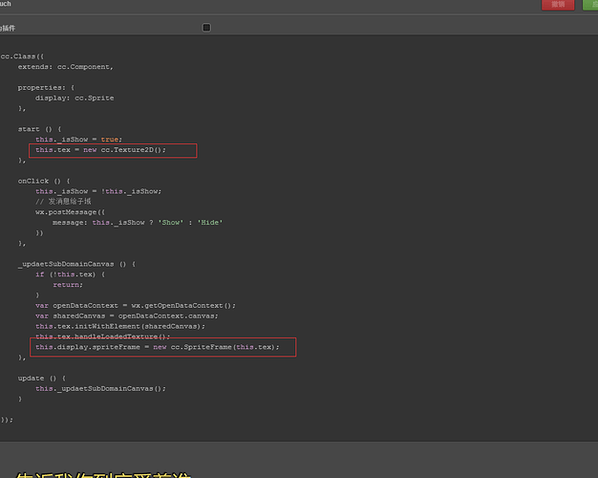Image resolution: width=598 pixels, height=478 pixels.
Task: Toggle the import as plugin checkbox
Action: tap(206, 28)
